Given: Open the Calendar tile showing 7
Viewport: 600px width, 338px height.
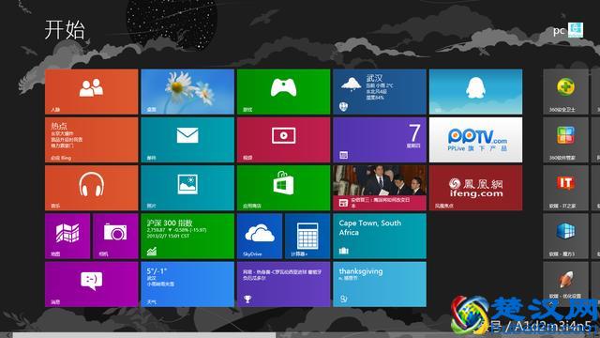Looking at the screenshot, I should pos(380,140).
